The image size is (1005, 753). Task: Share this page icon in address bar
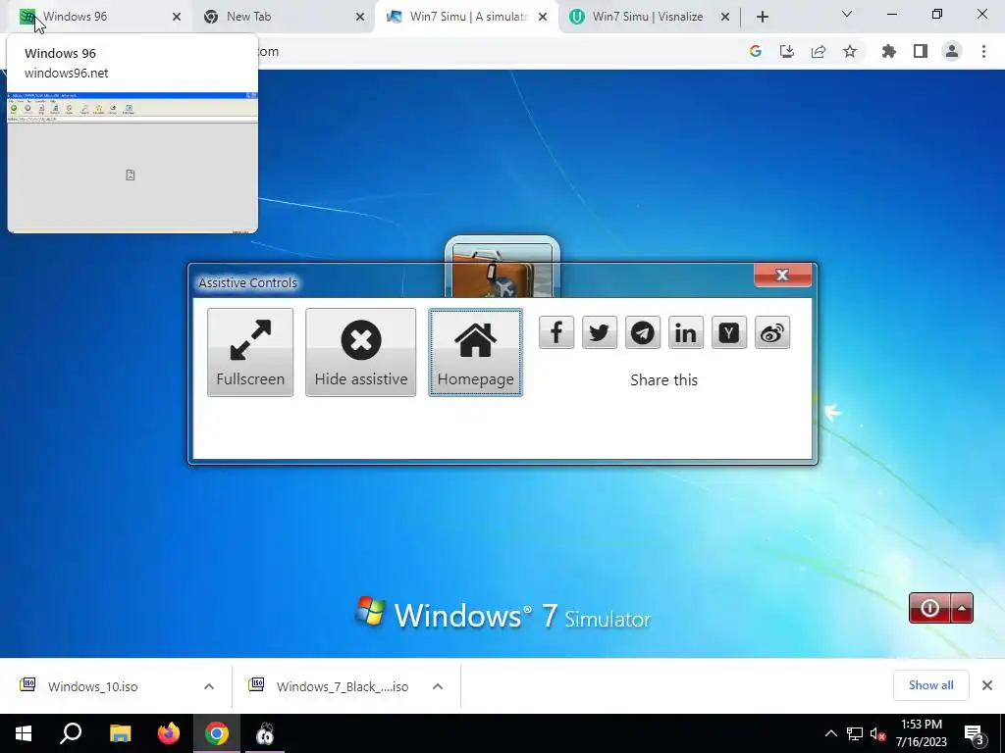click(x=819, y=51)
